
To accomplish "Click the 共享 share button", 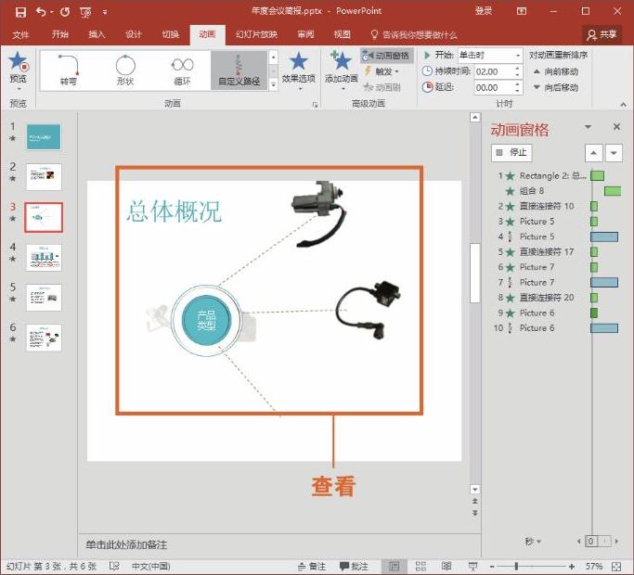I will [602, 34].
